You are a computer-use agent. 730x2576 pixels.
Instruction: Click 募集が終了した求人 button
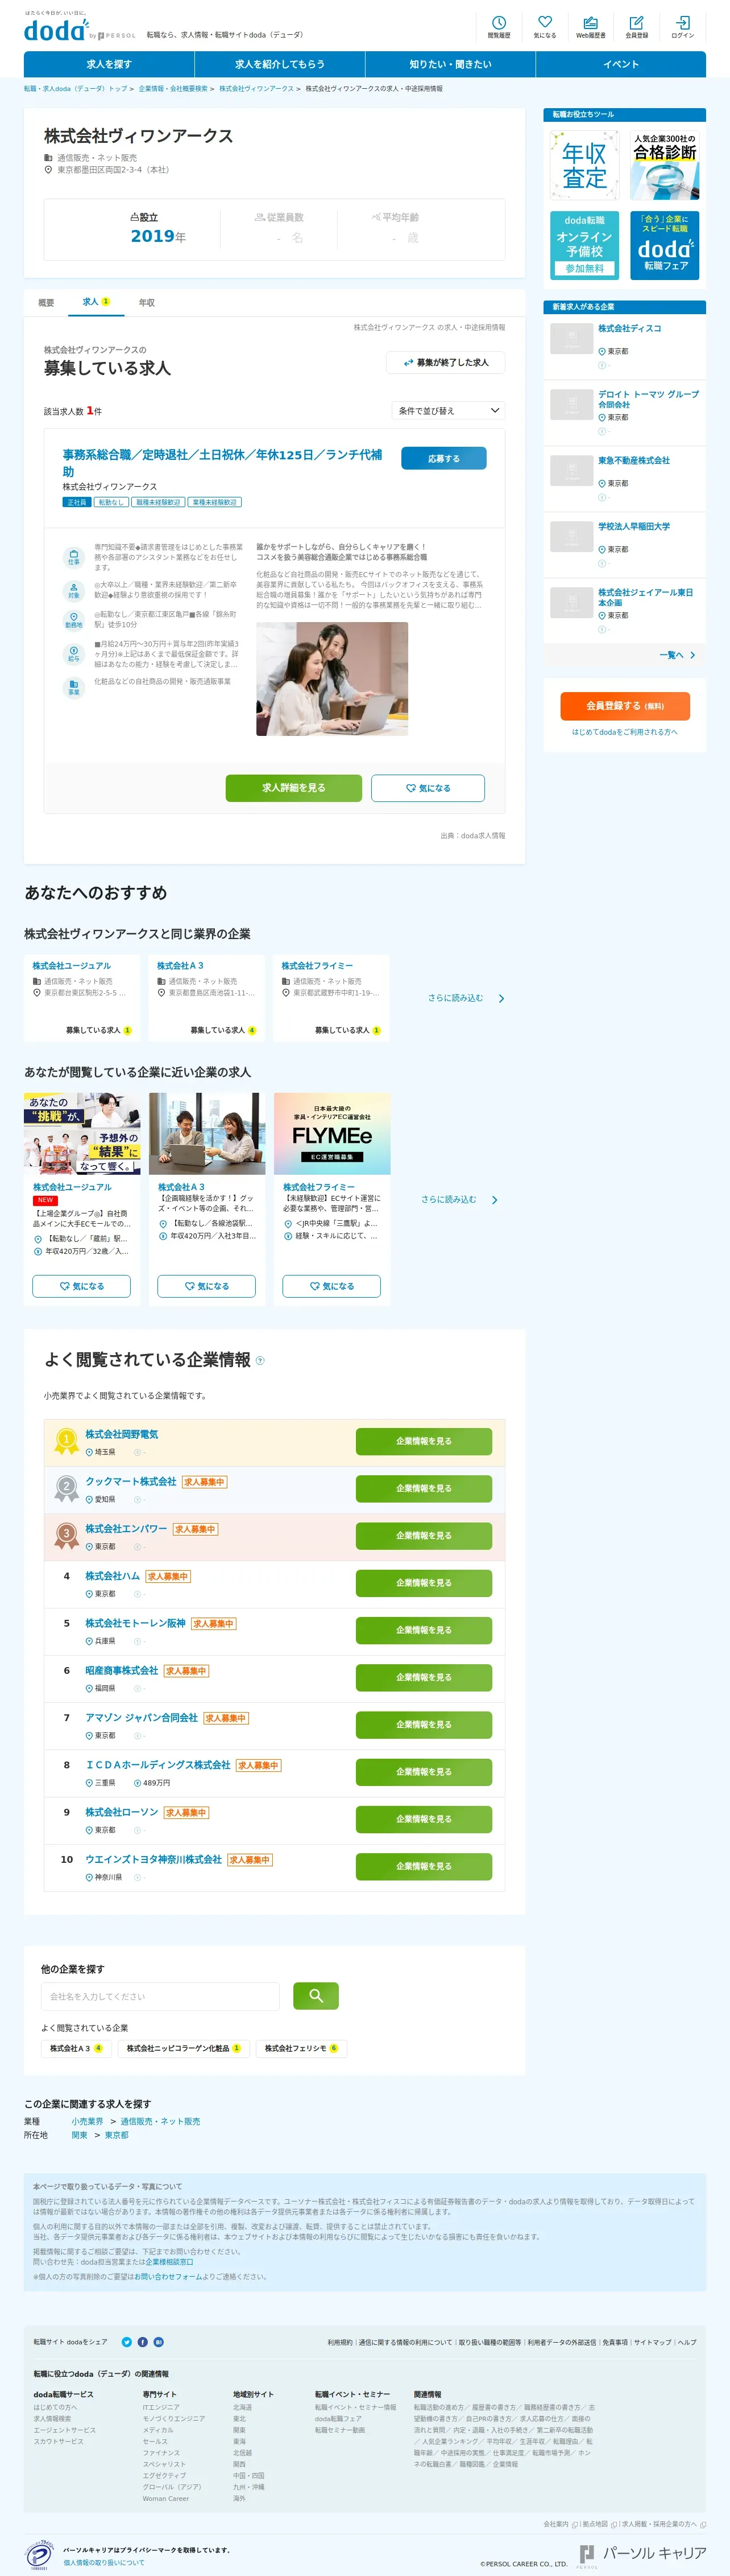coord(445,362)
